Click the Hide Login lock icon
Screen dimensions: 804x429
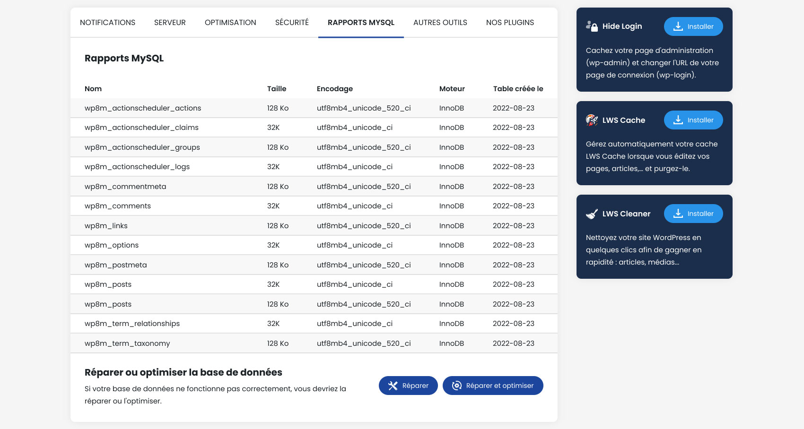click(592, 26)
